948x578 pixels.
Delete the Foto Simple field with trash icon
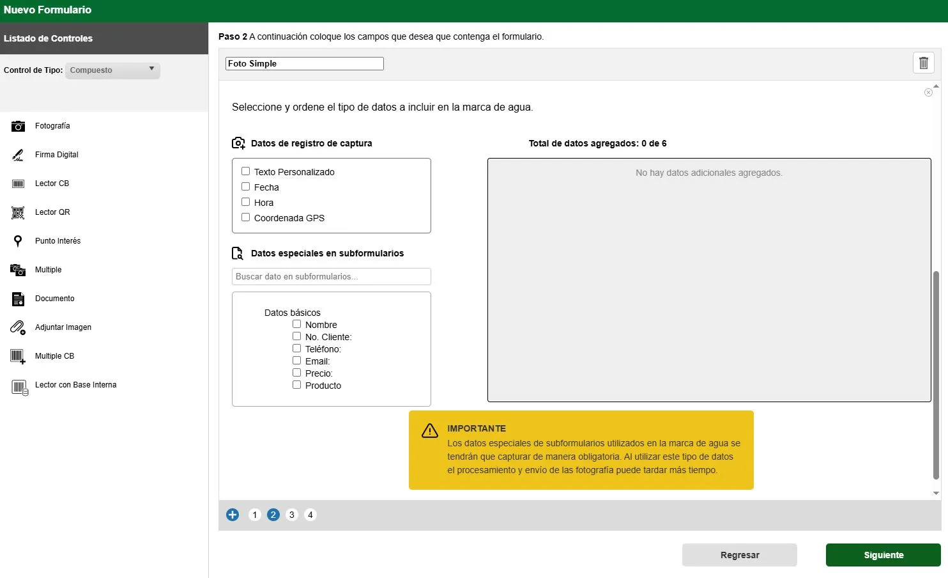pyautogui.click(x=923, y=63)
